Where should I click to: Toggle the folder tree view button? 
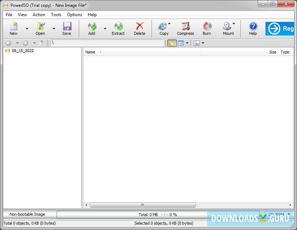pyautogui.click(x=172, y=43)
